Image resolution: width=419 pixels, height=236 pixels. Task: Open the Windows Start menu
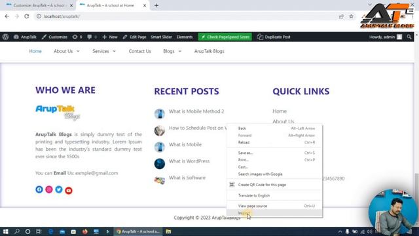[x=6, y=231]
